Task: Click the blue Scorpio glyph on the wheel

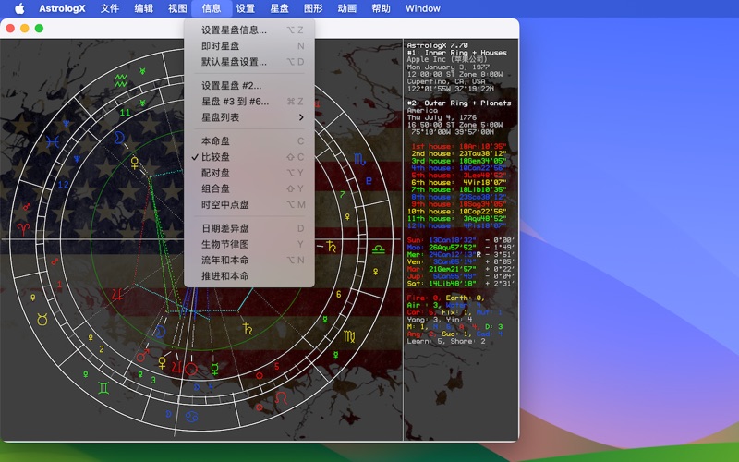Action: click(x=359, y=159)
